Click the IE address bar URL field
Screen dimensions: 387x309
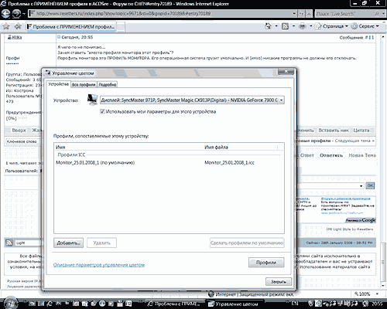pos(160,13)
